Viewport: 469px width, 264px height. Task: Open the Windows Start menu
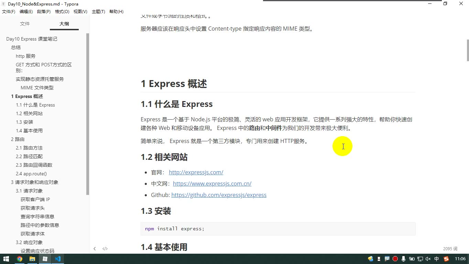pyautogui.click(x=6, y=259)
